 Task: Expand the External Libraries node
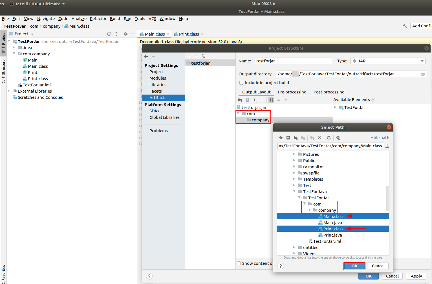point(9,91)
